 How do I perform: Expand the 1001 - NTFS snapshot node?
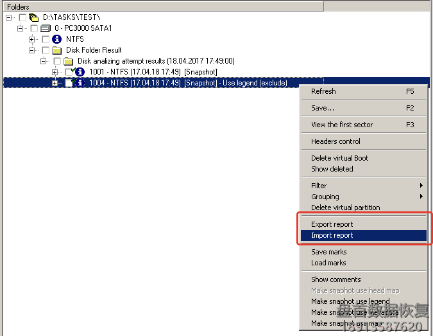pyautogui.click(x=55, y=72)
